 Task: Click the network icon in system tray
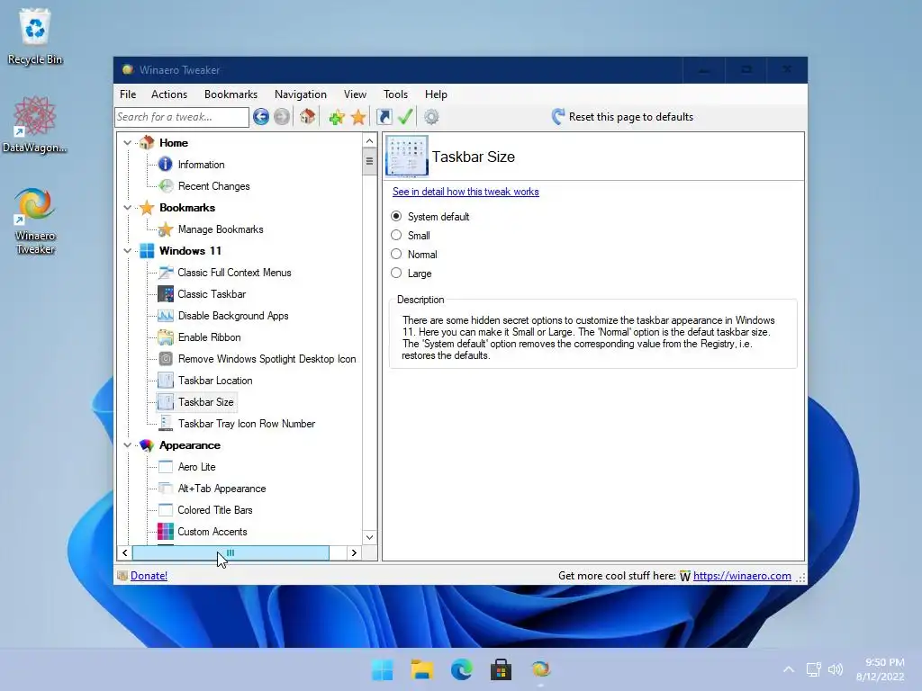click(x=813, y=669)
